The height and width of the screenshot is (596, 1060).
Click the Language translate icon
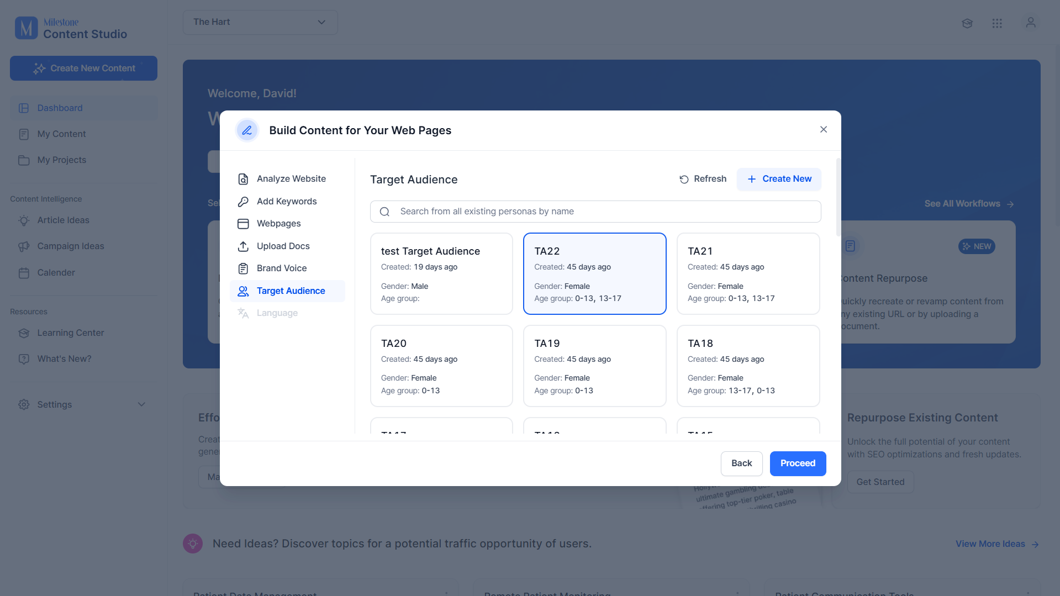pyautogui.click(x=243, y=313)
